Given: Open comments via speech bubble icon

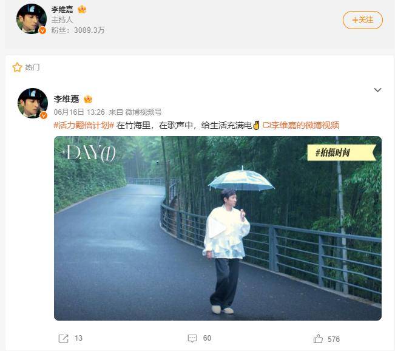Looking at the screenshot, I should tap(192, 338).
